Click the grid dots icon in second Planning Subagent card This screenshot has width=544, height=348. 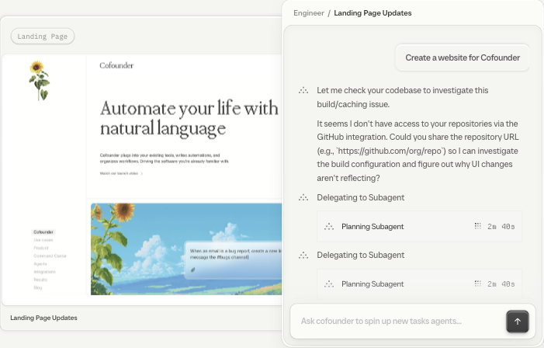(x=478, y=284)
